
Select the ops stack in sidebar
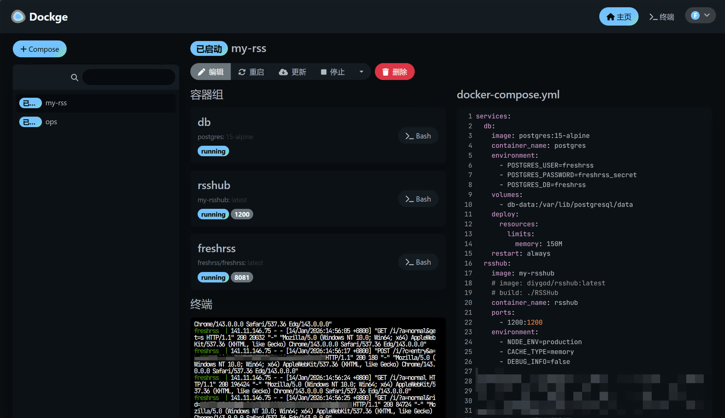pyautogui.click(x=51, y=122)
